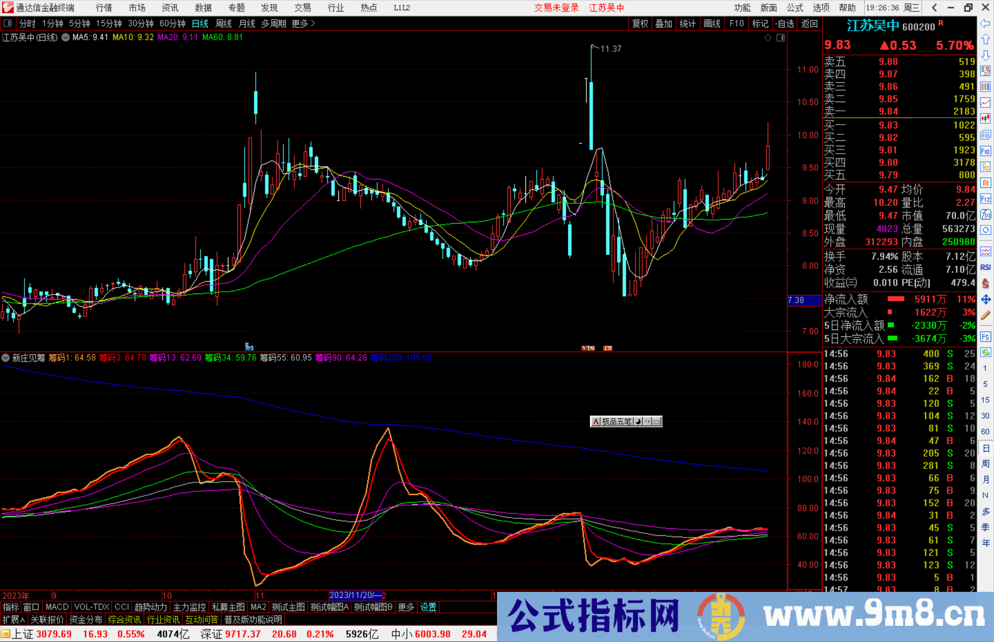
Task: Open indicator dropdown next to 新庄见筹
Action: pyautogui.click(x=6, y=358)
